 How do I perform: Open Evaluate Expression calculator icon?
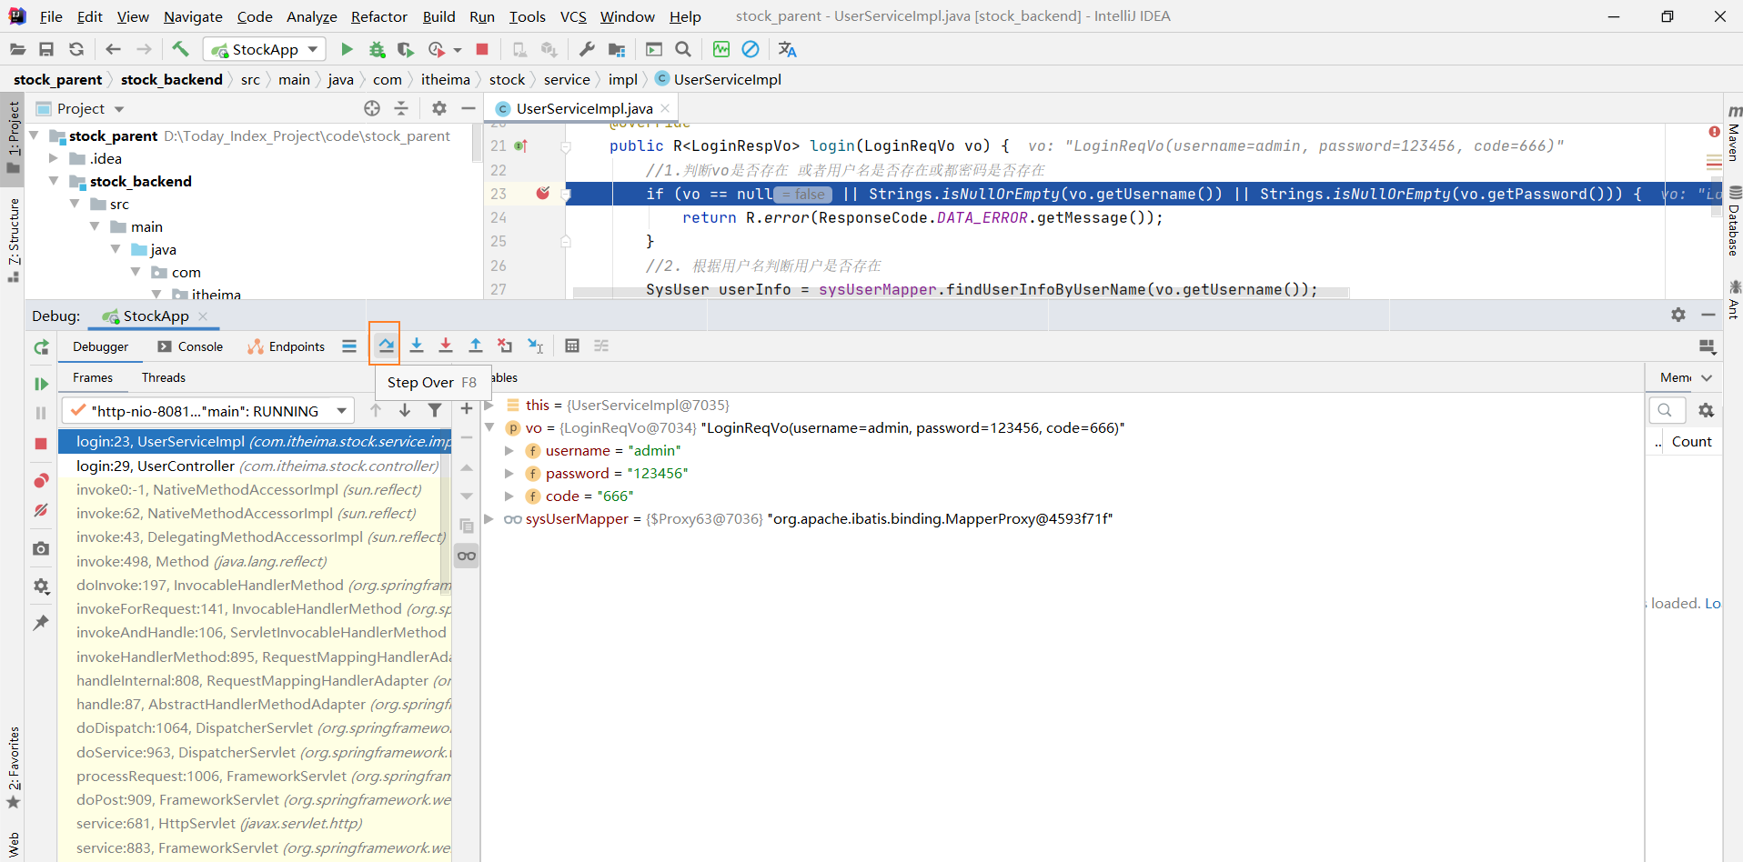[572, 346]
